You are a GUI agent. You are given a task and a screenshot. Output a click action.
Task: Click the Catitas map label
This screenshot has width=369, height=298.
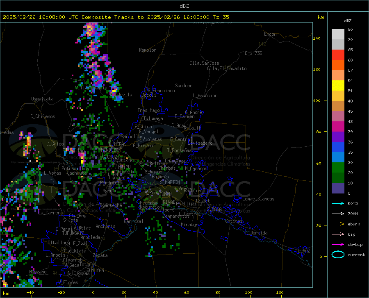click(234, 221)
